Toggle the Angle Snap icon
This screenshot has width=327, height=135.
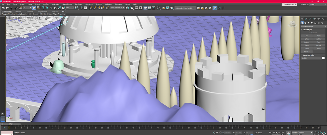pos(94,8)
